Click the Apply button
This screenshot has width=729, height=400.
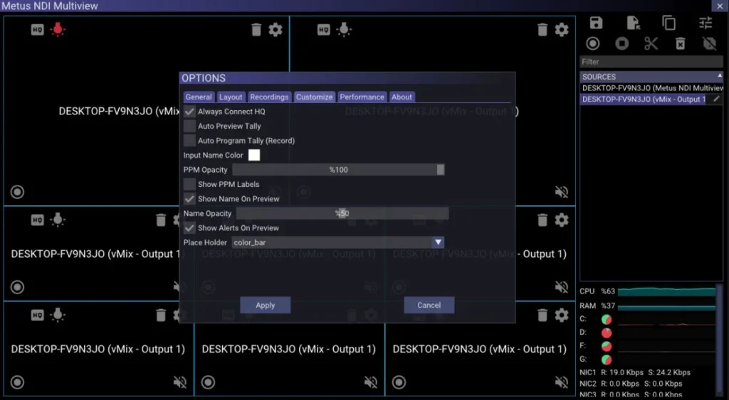(265, 305)
